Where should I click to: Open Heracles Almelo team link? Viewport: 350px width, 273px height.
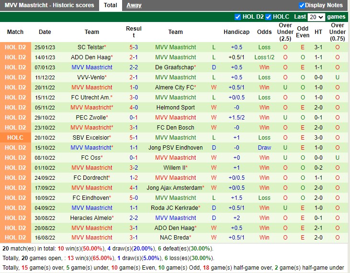92,218
